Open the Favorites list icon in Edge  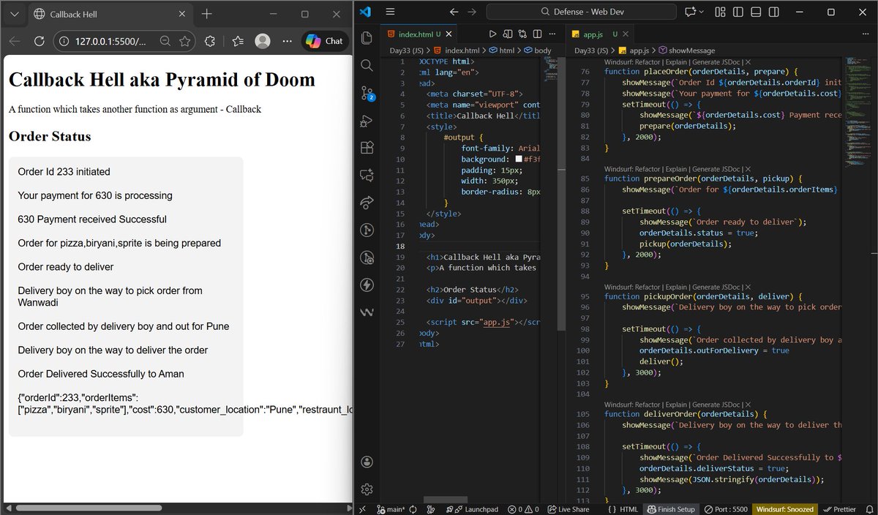[x=239, y=41]
